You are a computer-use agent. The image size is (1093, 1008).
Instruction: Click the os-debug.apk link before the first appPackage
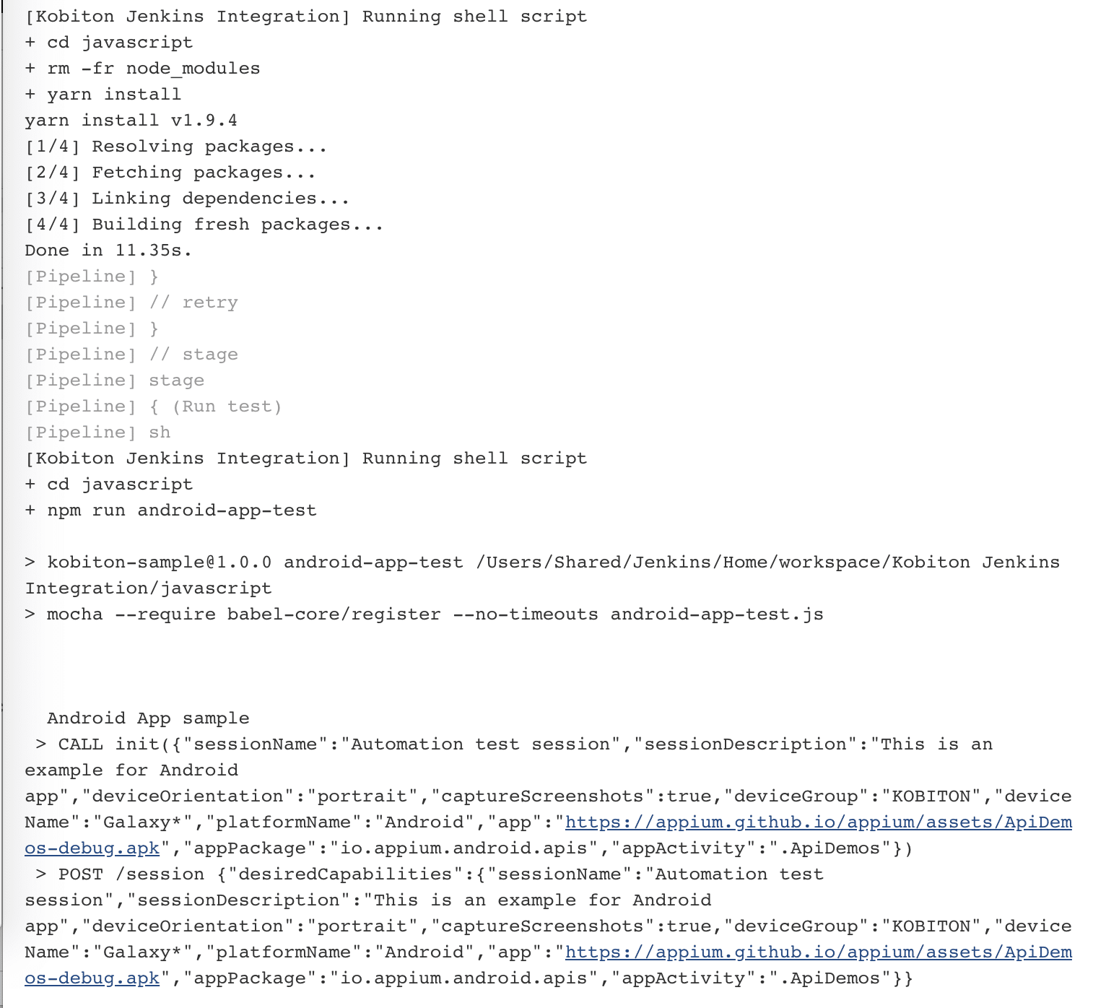92,848
